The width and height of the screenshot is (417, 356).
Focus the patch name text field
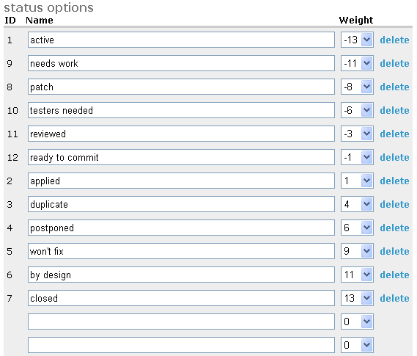[181, 87]
